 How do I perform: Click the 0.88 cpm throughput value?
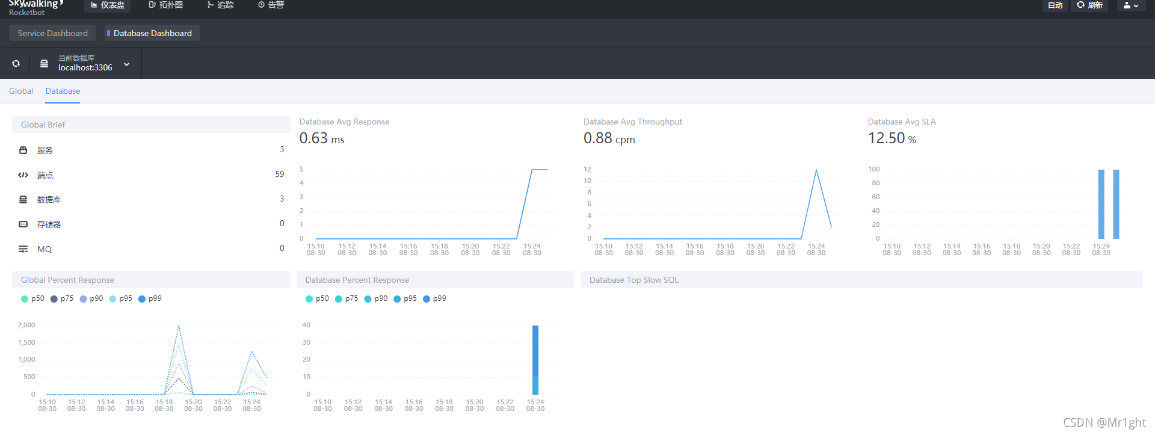click(609, 138)
